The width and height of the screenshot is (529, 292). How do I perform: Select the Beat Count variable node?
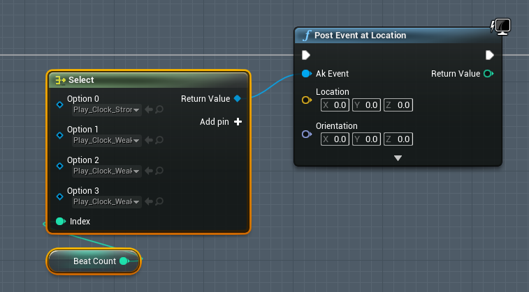click(94, 261)
